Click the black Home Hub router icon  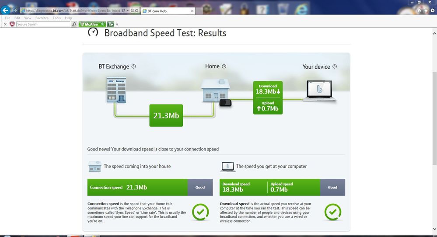pyautogui.click(x=225, y=103)
